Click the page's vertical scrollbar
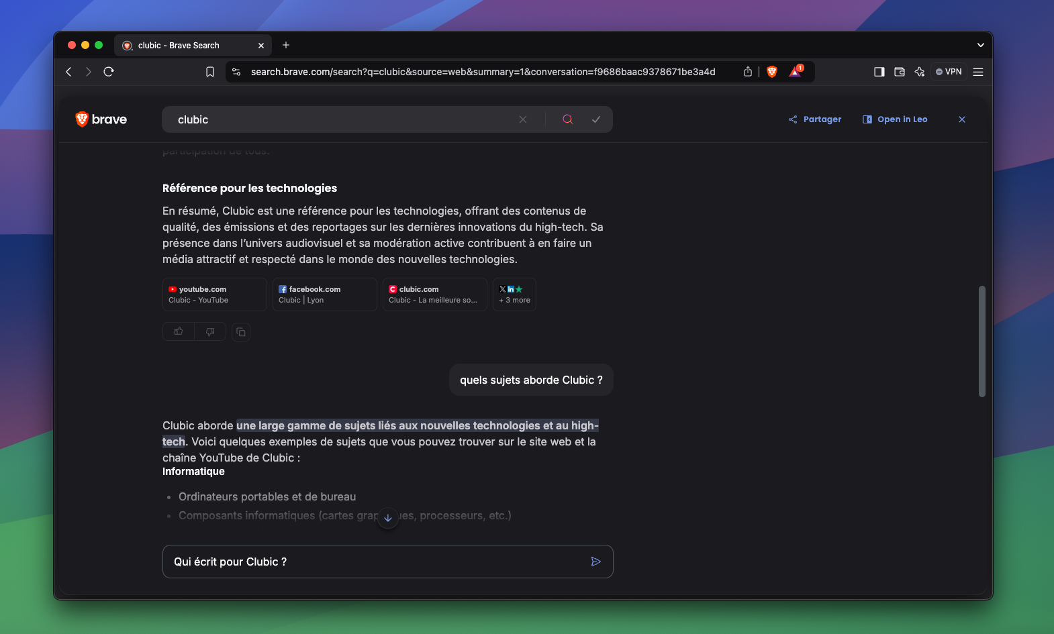The image size is (1054, 634). point(981,341)
